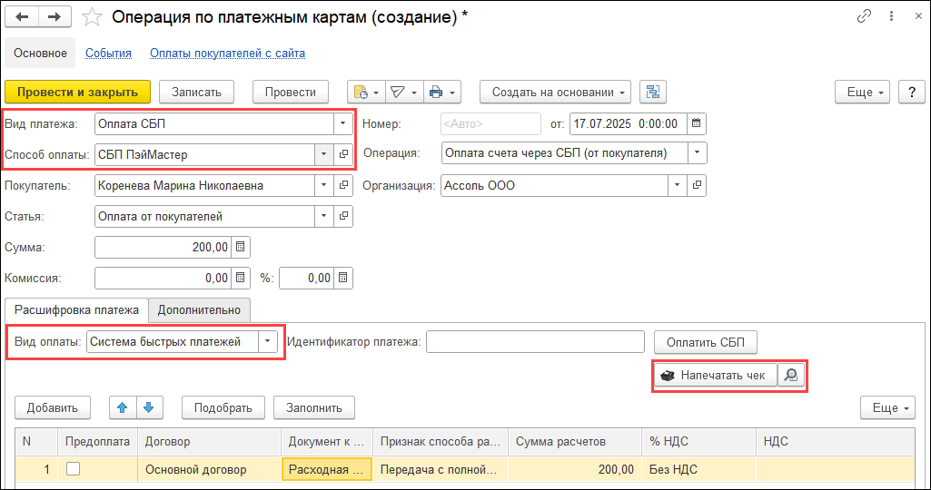
Task: Open Оплаты покупателей с сайта link
Action: tap(227, 53)
